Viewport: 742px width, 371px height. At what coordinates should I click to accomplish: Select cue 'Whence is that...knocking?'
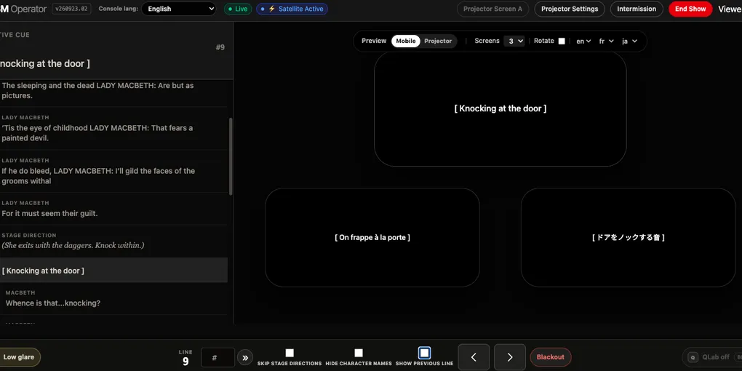[113, 298]
